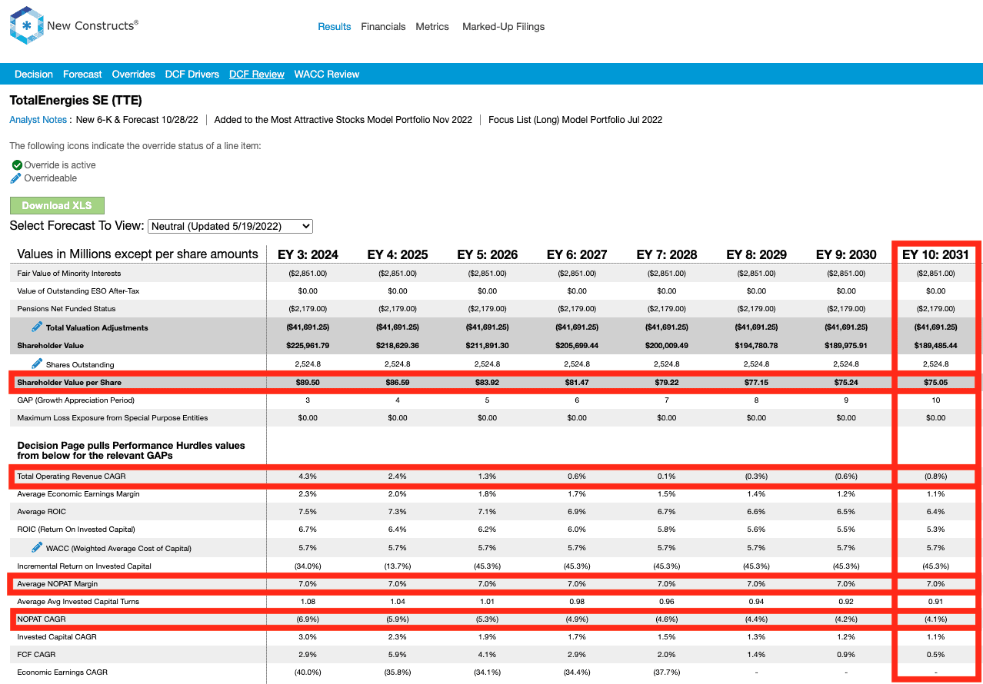This screenshot has height=684, width=983.
Task: Open the Results top navigation tab
Action: [x=335, y=26]
